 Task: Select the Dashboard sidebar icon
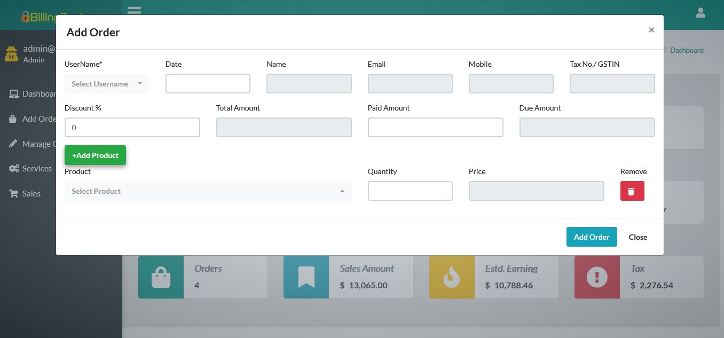13,93
